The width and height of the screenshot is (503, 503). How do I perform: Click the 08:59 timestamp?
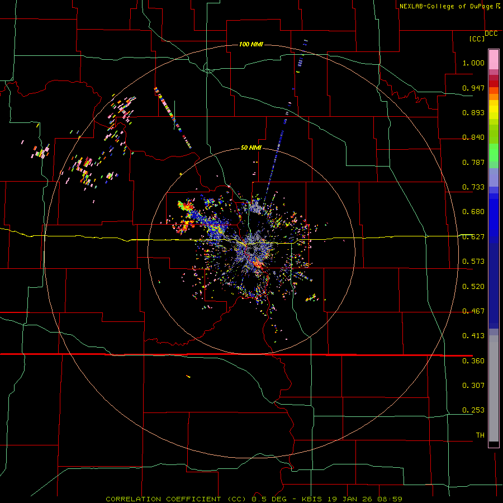click(x=388, y=499)
